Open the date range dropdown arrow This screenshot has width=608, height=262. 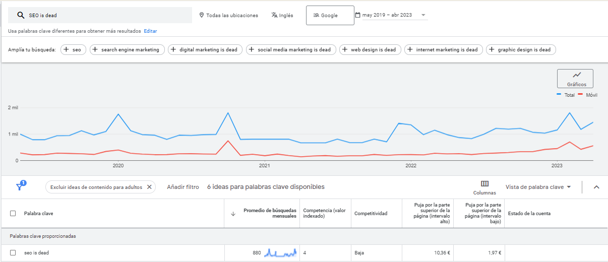coord(423,15)
